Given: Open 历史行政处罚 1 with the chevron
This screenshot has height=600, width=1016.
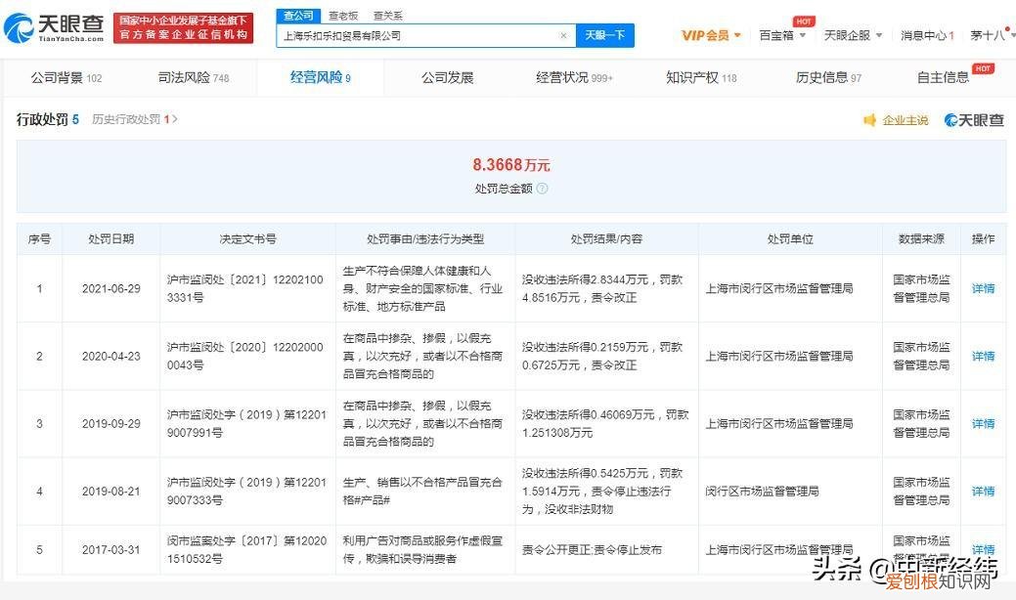Looking at the screenshot, I should tap(135, 120).
